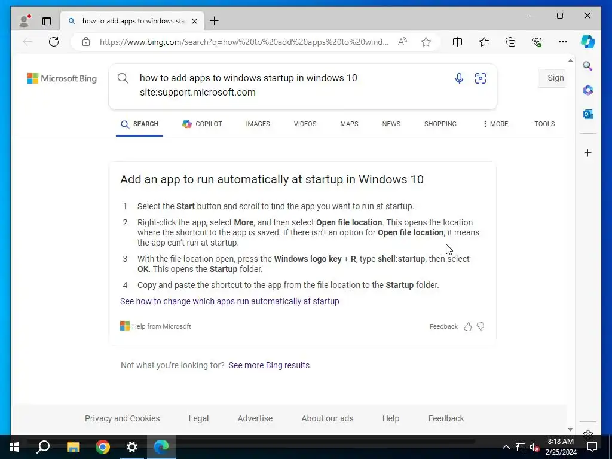Open Browser essentials heart icon
This screenshot has height=459, width=612.
click(x=537, y=42)
